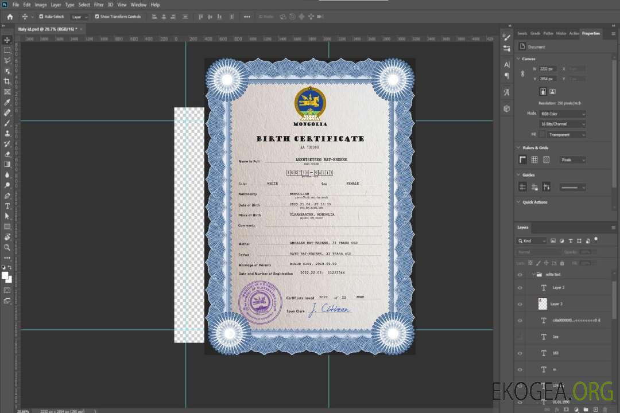Select the Path Selection tool
The width and height of the screenshot is (620, 413).
pyautogui.click(x=7, y=216)
